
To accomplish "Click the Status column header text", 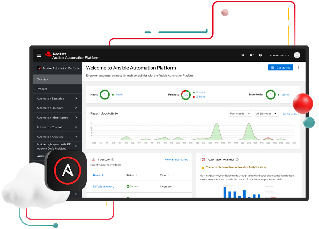I will click(130, 175).
